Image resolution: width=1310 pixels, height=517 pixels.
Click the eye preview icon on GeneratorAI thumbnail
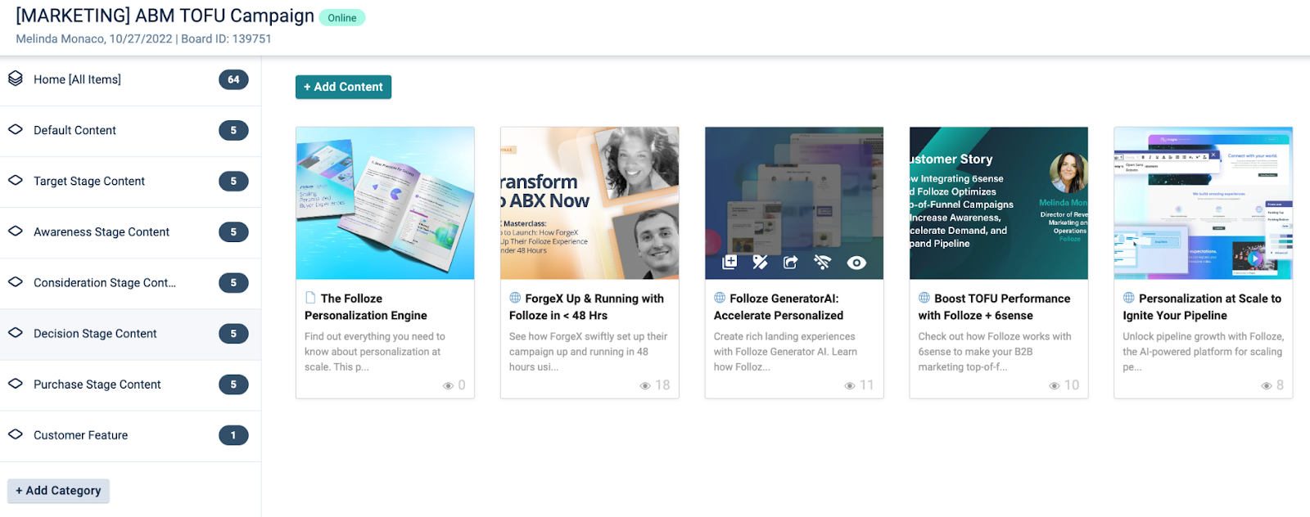(x=856, y=263)
